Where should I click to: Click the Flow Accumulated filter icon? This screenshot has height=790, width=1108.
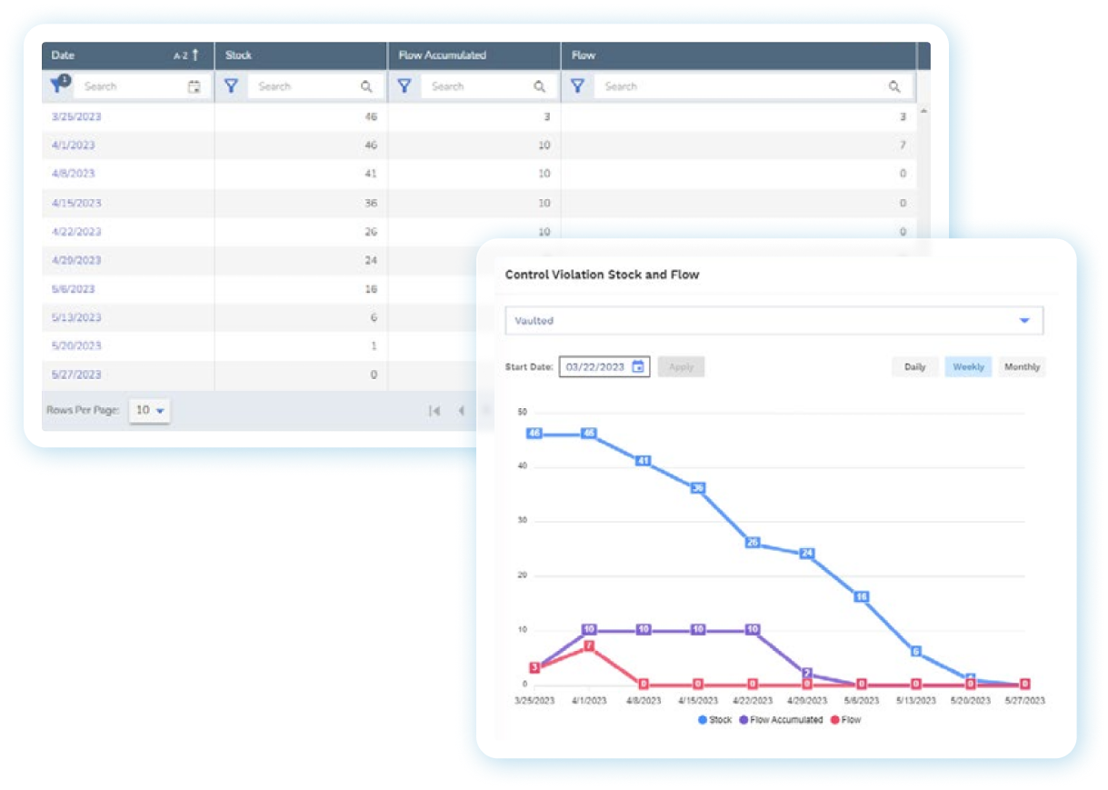404,86
